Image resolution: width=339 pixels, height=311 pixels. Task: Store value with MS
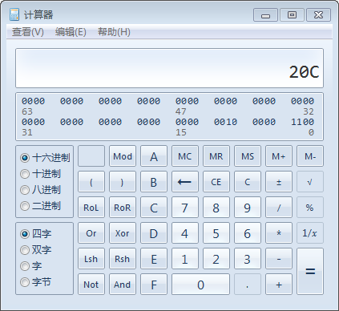(x=248, y=156)
